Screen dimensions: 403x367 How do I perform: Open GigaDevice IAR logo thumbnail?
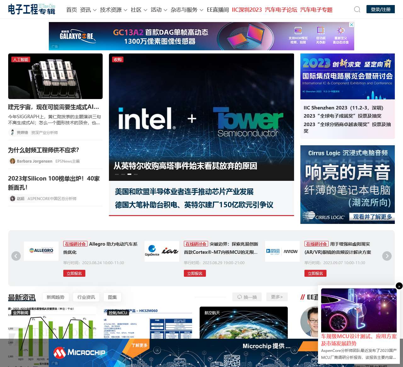pos(162,251)
